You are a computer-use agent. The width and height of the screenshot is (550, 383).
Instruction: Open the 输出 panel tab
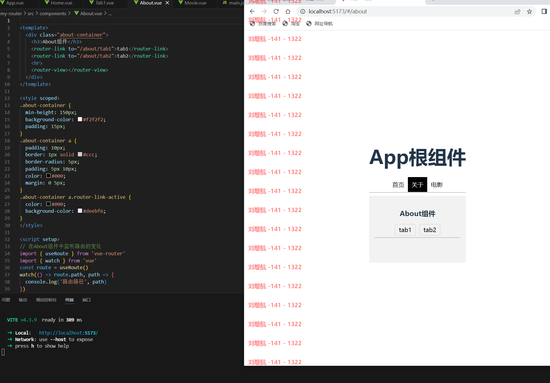coord(23,300)
